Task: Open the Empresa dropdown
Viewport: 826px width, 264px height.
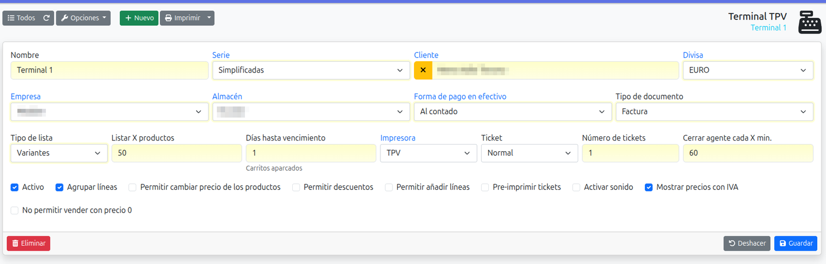Action: pyautogui.click(x=109, y=112)
